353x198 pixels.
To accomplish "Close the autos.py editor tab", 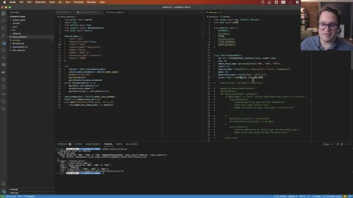I will coord(221,12).
